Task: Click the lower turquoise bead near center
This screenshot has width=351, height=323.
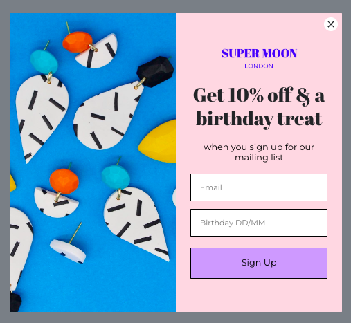Action: point(116,177)
